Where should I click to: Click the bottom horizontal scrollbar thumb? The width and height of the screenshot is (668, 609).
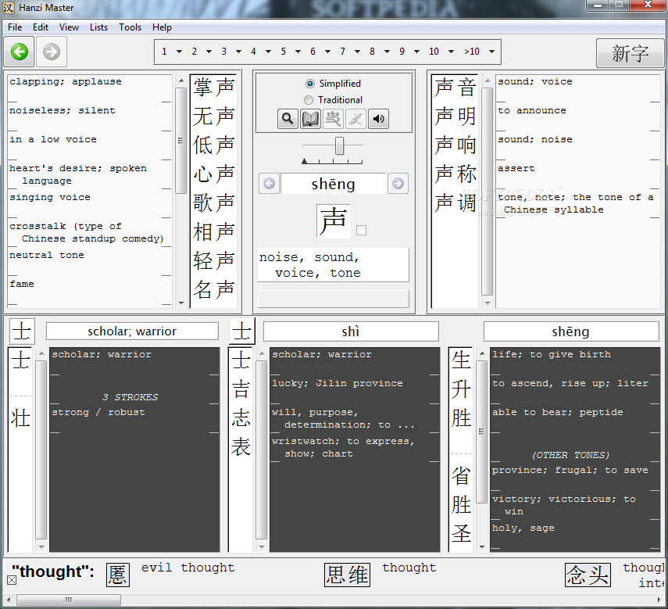click(x=69, y=600)
